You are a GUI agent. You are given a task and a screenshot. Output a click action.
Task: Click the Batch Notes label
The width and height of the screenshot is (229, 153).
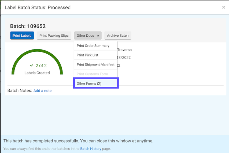tap(20, 91)
